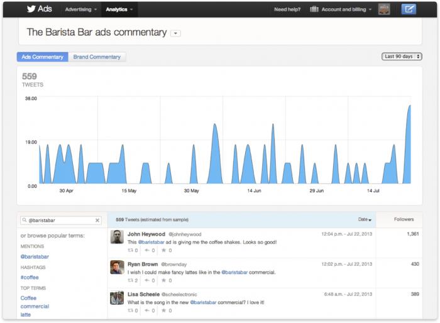Open the compose tweet button
440x323 pixels.
pos(409,9)
